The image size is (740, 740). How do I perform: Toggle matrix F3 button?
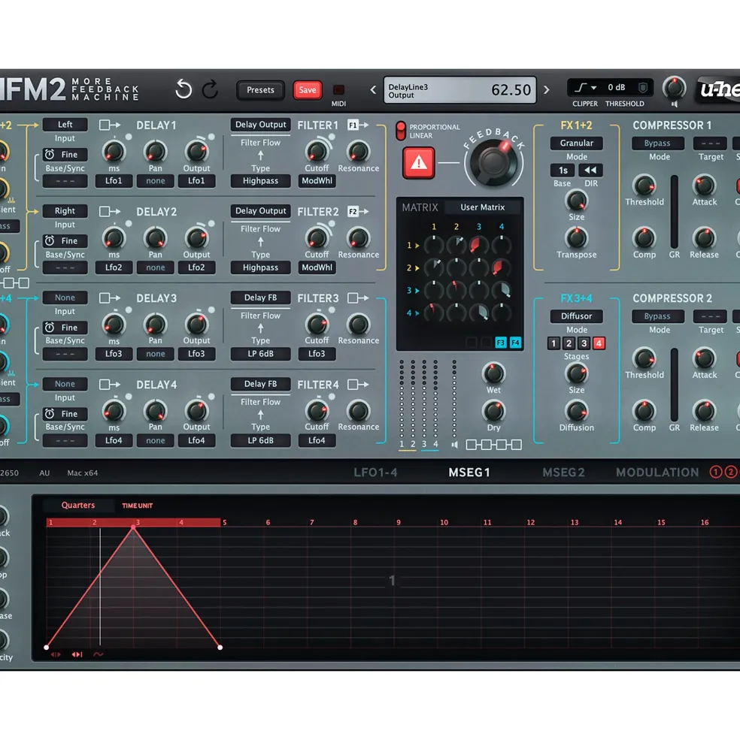click(500, 343)
